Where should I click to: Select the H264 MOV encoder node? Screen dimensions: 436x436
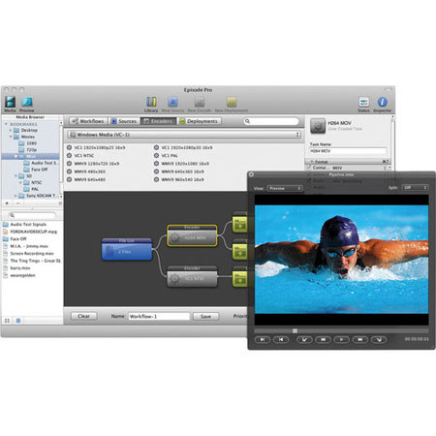(x=192, y=235)
